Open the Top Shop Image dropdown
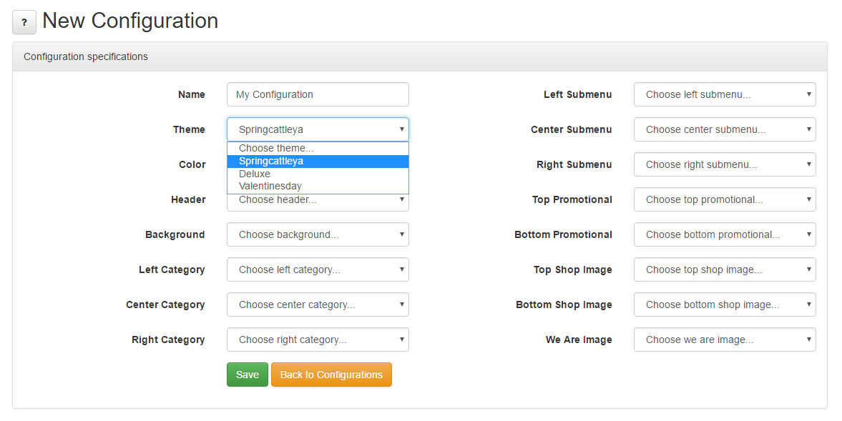Image resolution: width=842 pixels, height=421 pixels. 725,269
